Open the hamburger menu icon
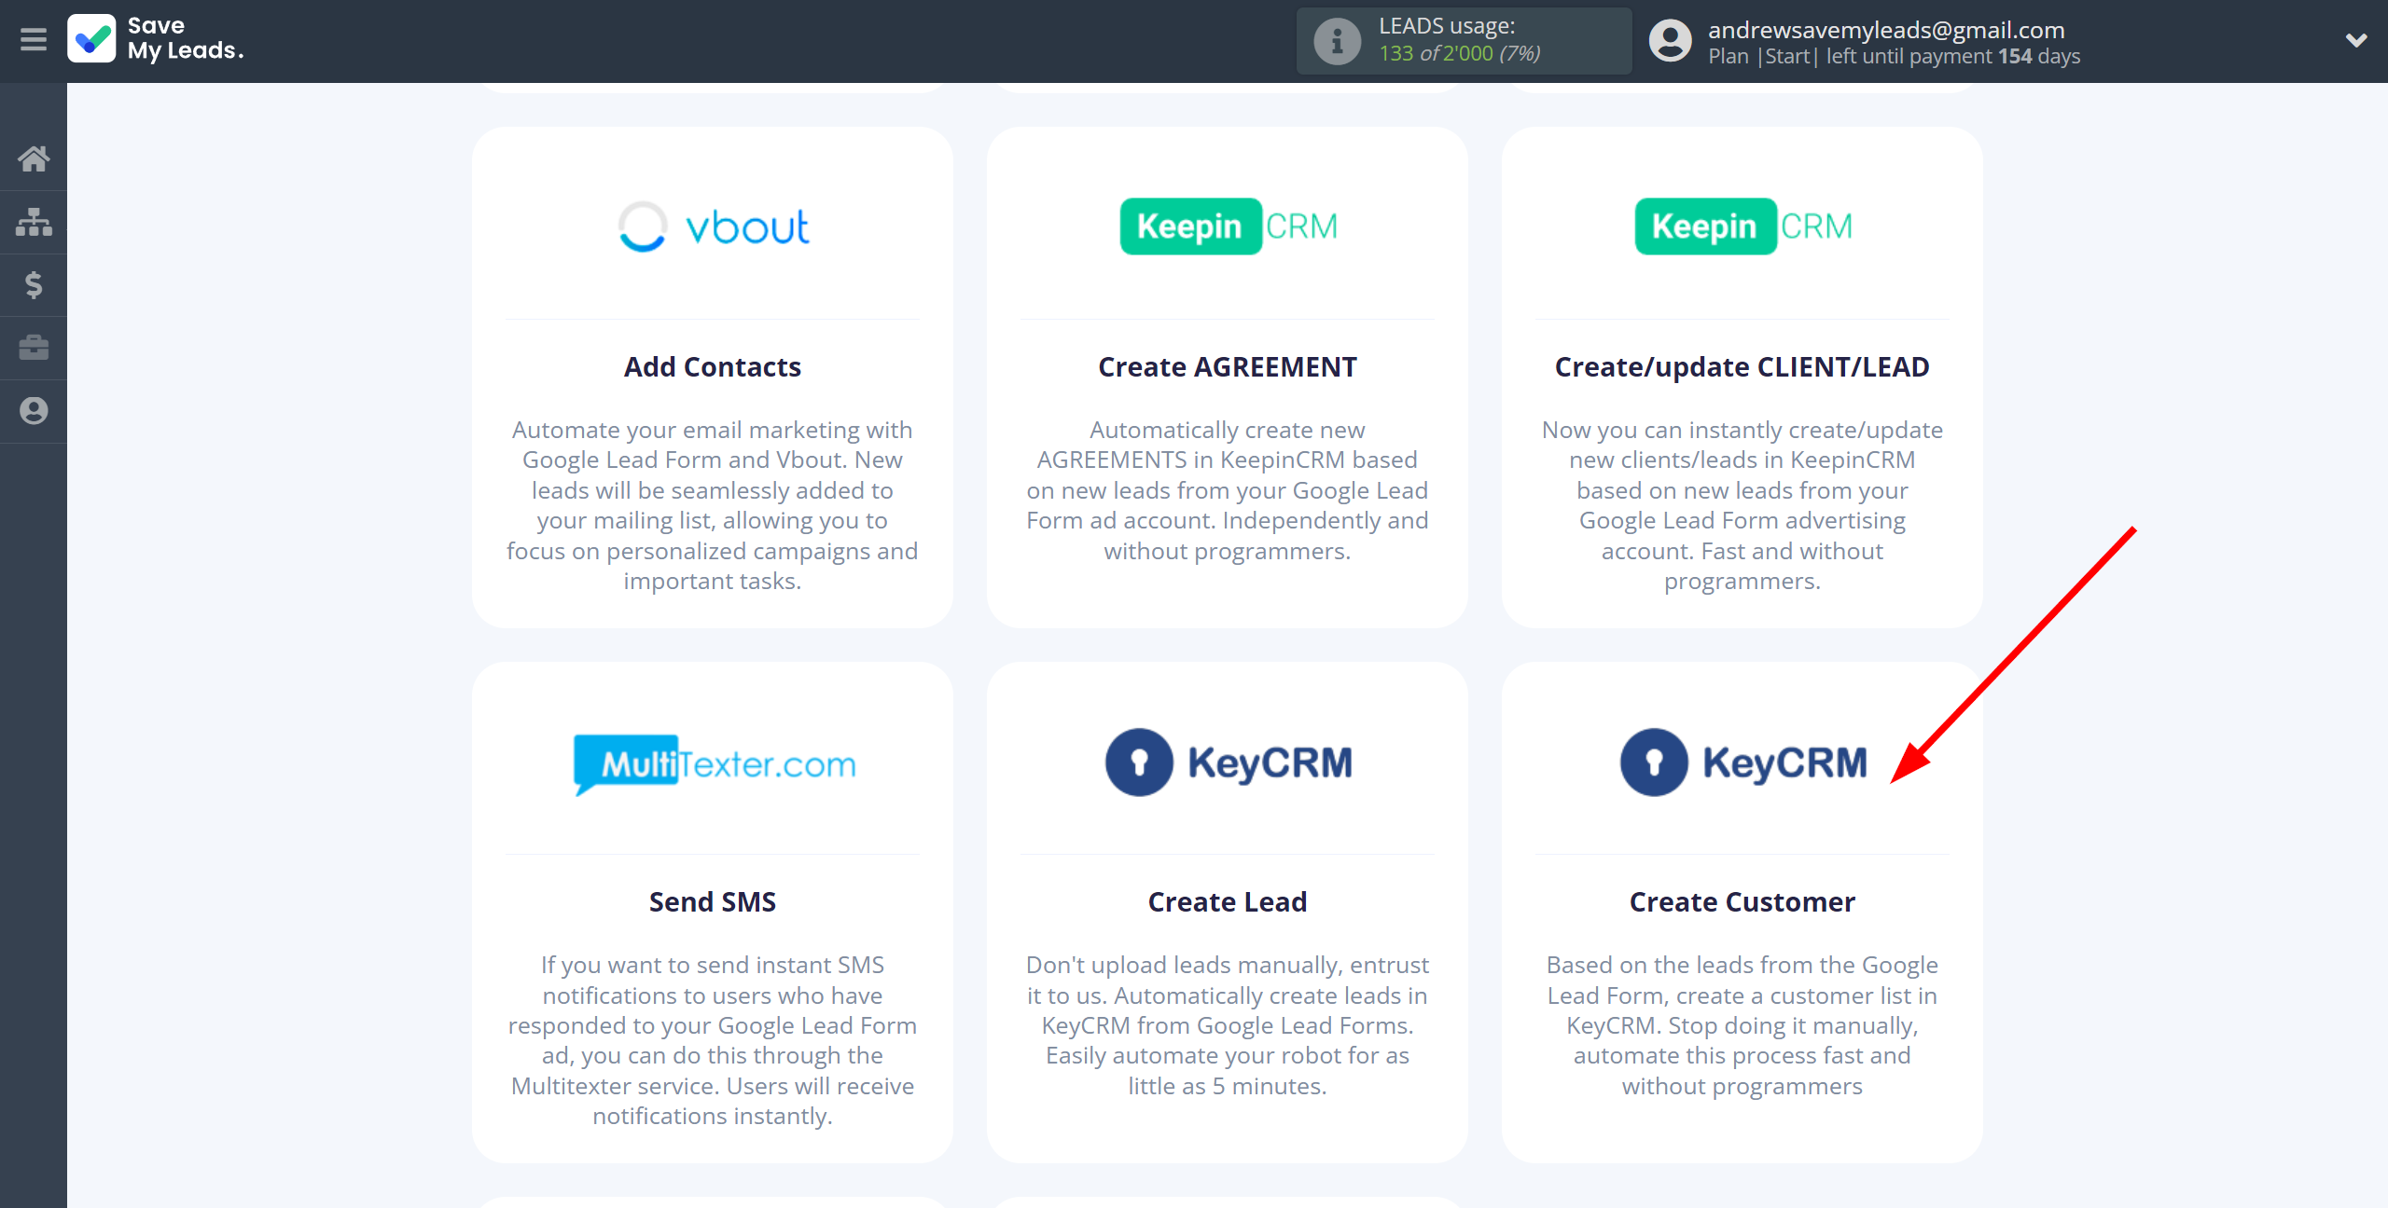2388x1208 pixels. 34,40
